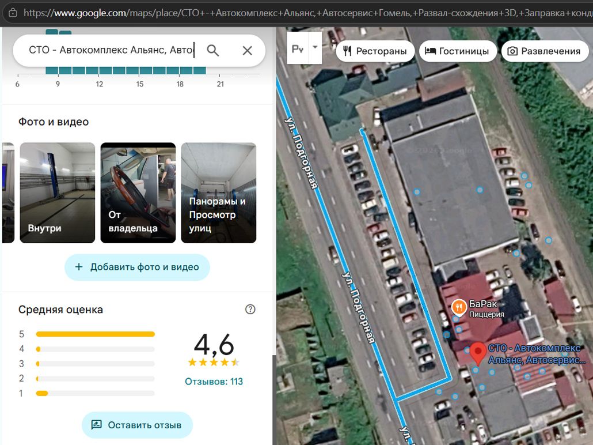Image resolution: width=593 pixels, height=445 pixels.
Task: Click the Средняя оценка heading
Action: (60, 310)
